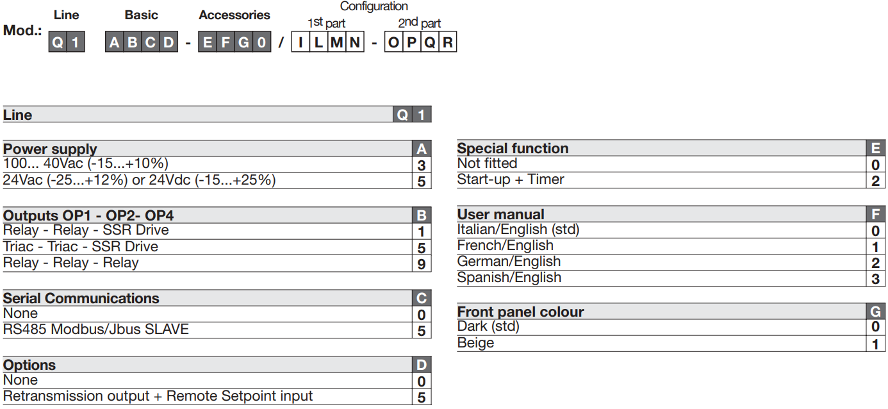The image size is (888, 409).
Task: Click the A box in the Basic code
Action: (114, 43)
